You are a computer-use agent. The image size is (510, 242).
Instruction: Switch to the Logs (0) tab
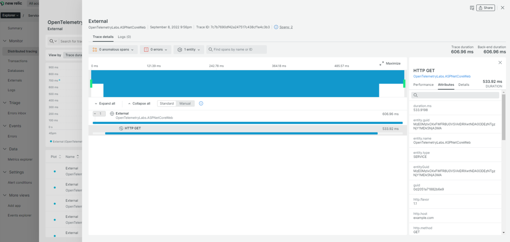pyautogui.click(x=125, y=37)
